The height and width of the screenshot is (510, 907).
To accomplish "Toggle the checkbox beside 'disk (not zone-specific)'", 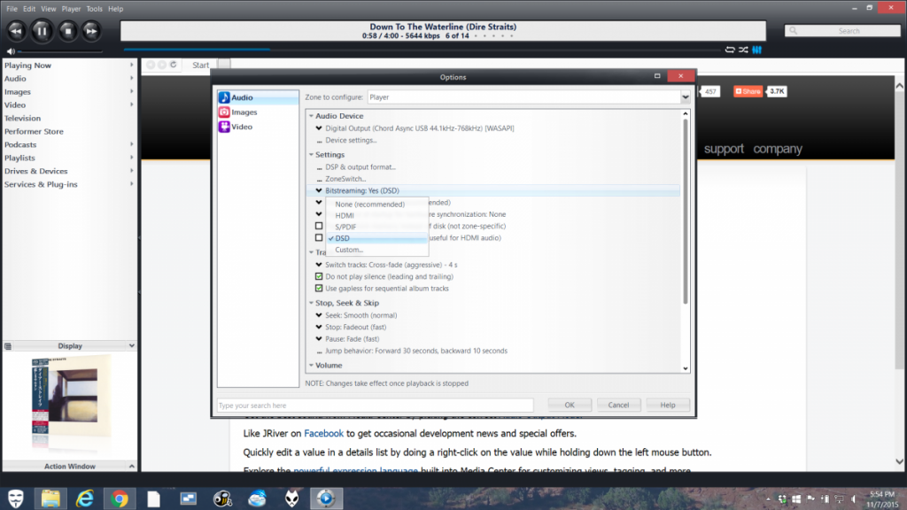I will click(319, 226).
